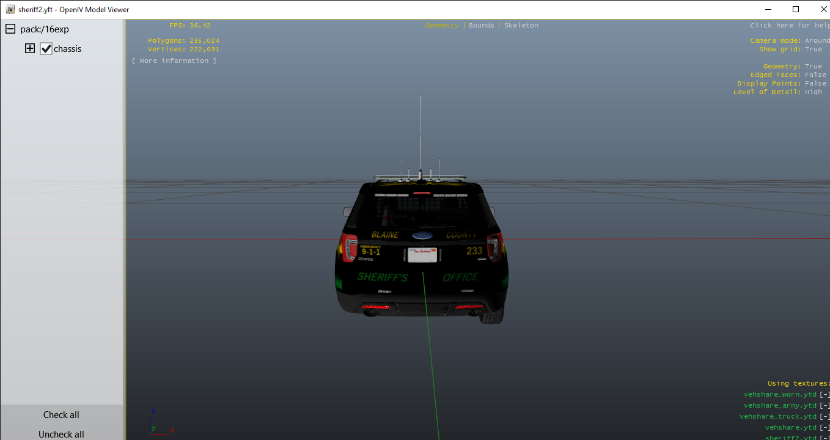Switch to the Bounds view tab
The image size is (830, 440).
click(481, 26)
